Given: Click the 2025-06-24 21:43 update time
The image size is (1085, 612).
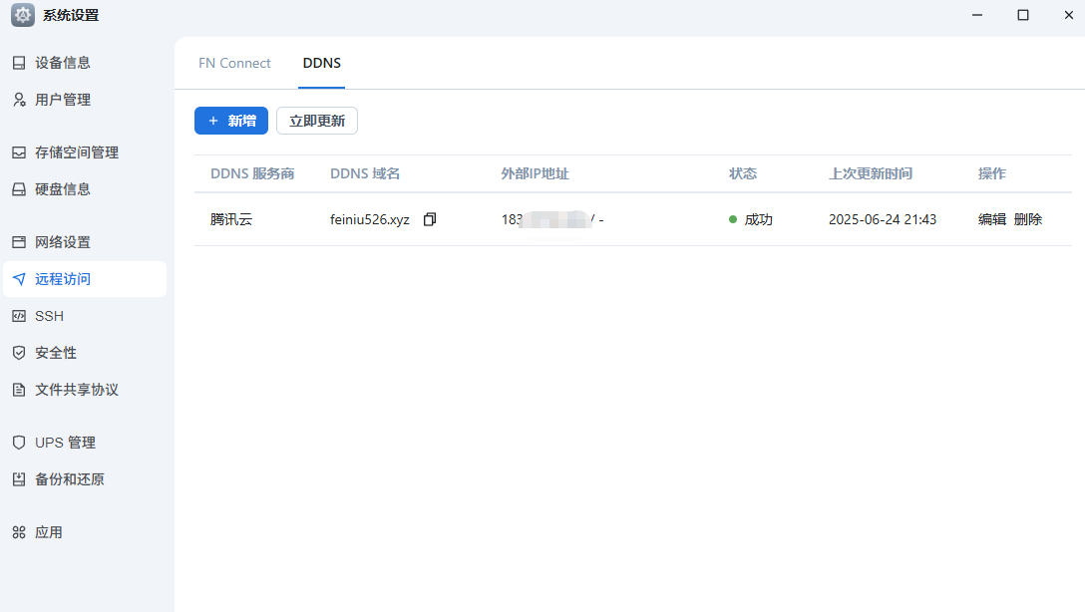Looking at the screenshot, I should point(883,220).
